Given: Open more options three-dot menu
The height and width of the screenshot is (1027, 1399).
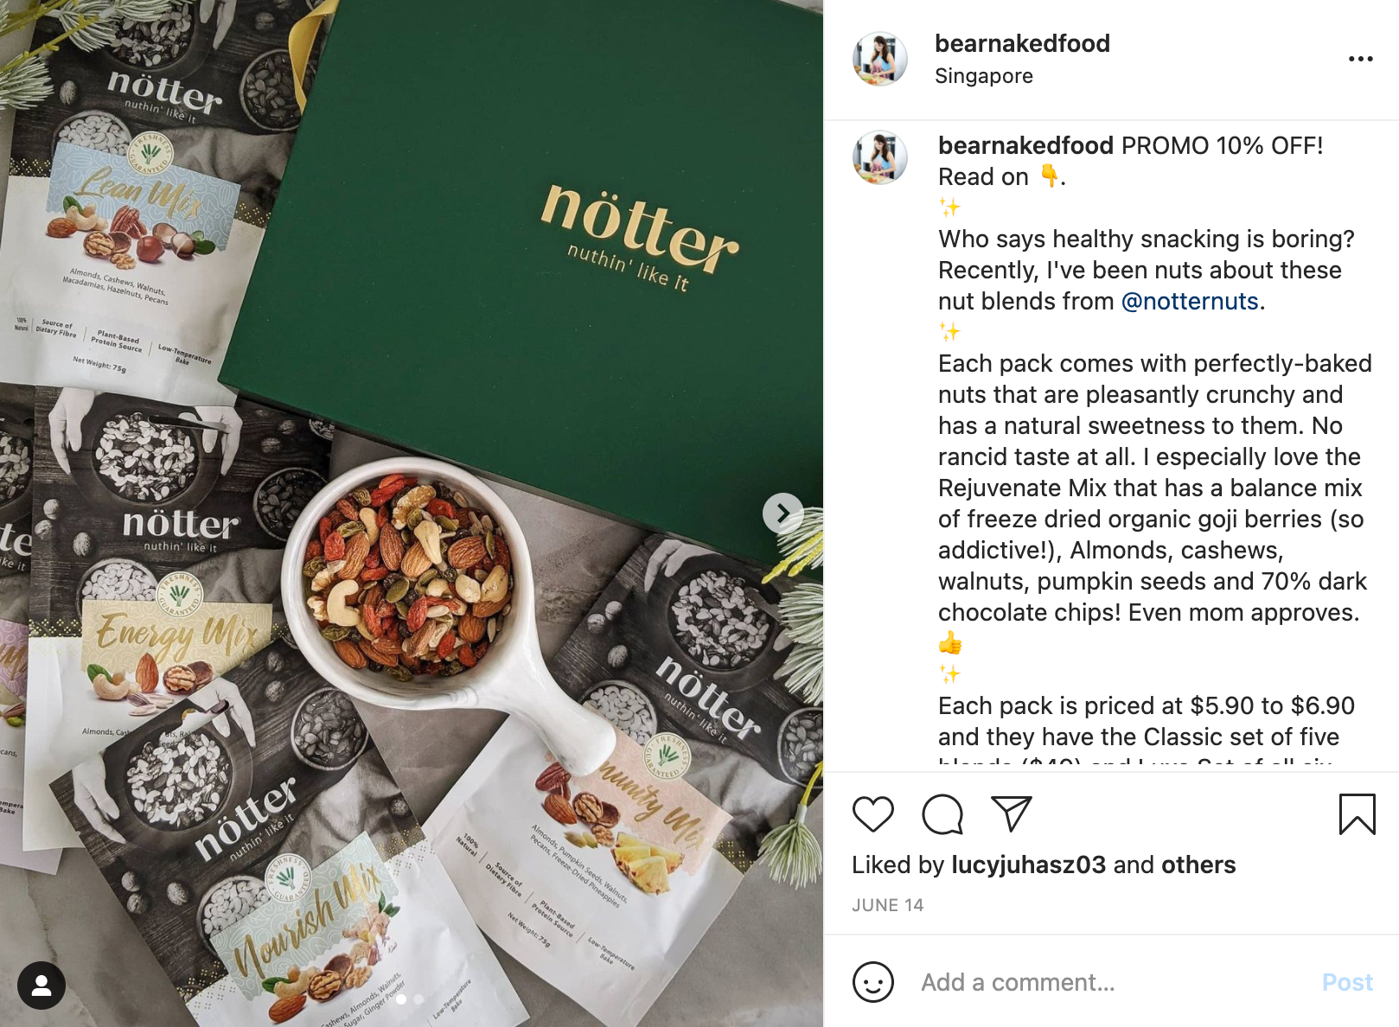Looking at the screenshot, I should point(1360,59).
